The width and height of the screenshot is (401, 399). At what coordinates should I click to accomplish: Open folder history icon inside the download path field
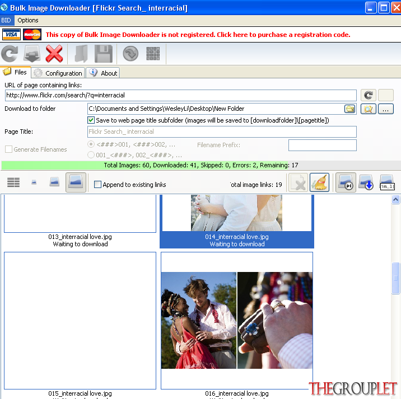350,109
